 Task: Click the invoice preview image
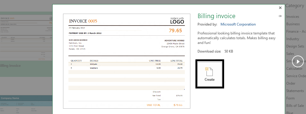pyautogui.click(x=127, y=61)
